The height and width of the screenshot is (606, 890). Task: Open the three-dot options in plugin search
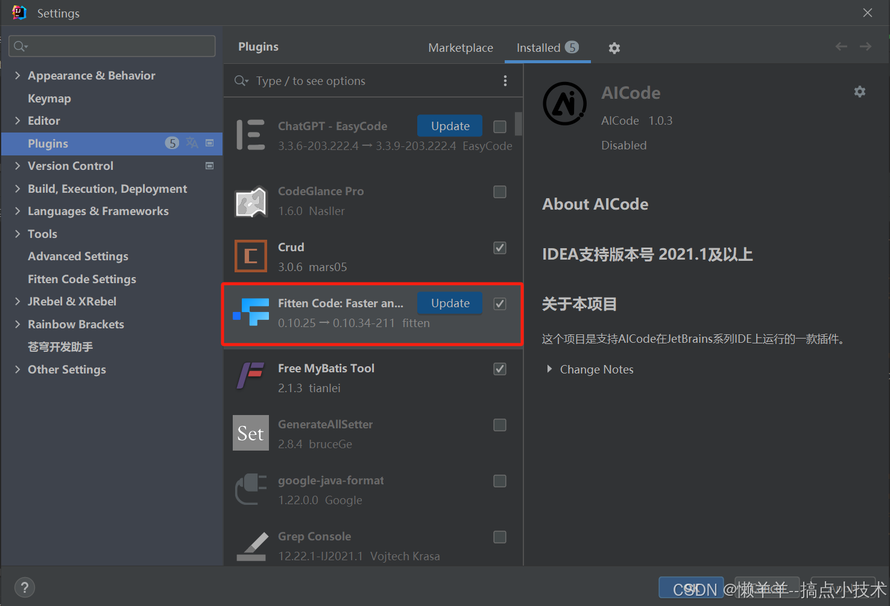coord(505,81)
